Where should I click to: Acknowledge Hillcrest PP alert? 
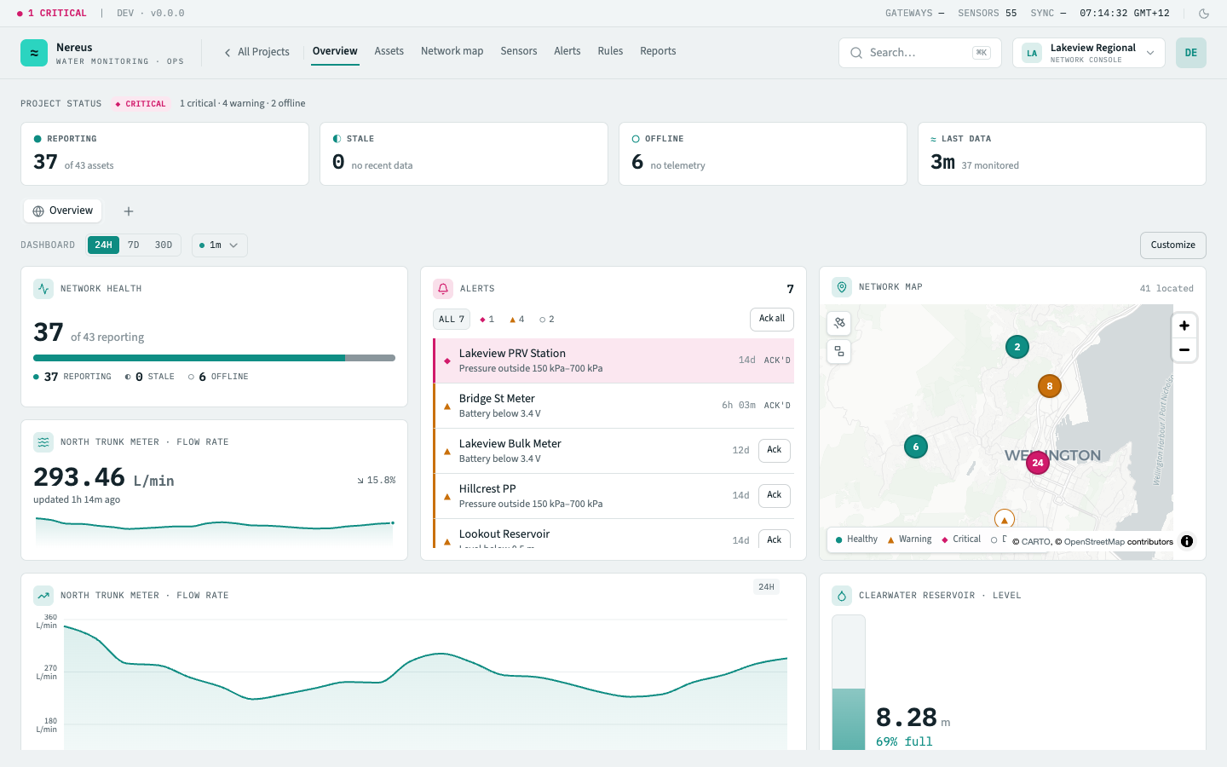[774, 495]
